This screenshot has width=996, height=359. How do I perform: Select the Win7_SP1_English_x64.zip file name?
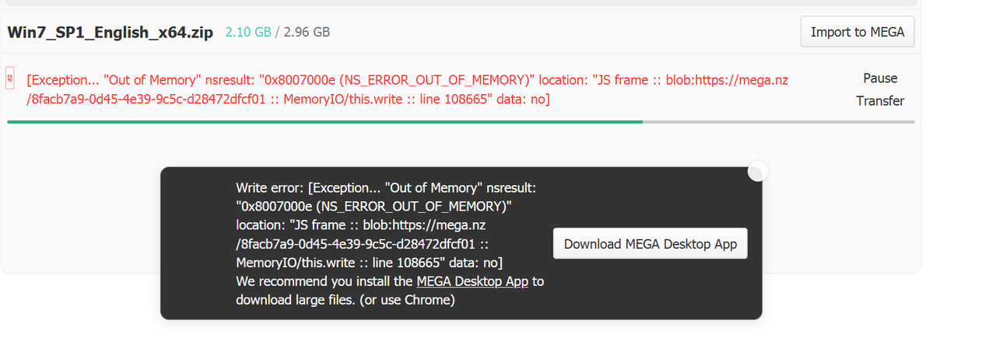point(110,32)
